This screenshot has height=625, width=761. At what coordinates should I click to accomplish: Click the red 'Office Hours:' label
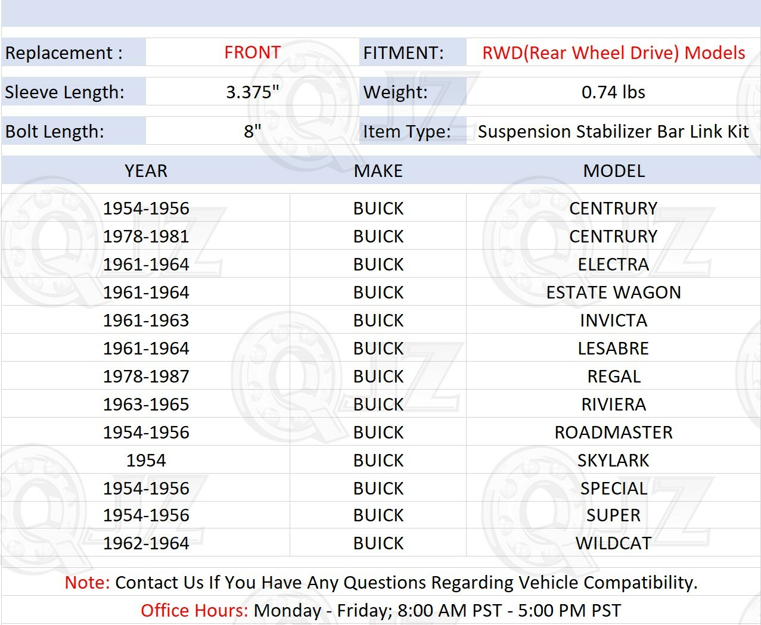(194, 610)
